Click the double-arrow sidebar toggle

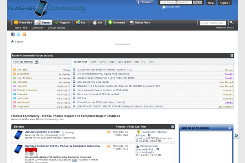(x=236, y=135)
